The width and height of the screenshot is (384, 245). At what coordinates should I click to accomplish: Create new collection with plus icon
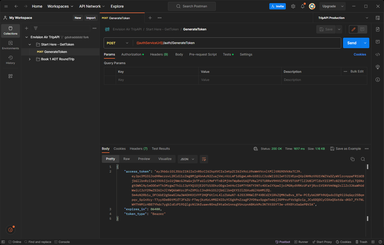coord(27,28)
